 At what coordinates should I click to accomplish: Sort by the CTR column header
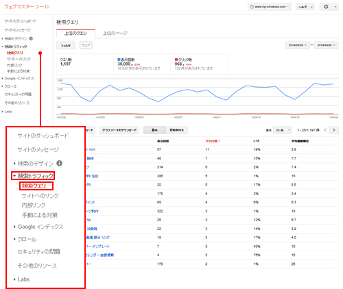pyautogui.click(x=257, y=141)
